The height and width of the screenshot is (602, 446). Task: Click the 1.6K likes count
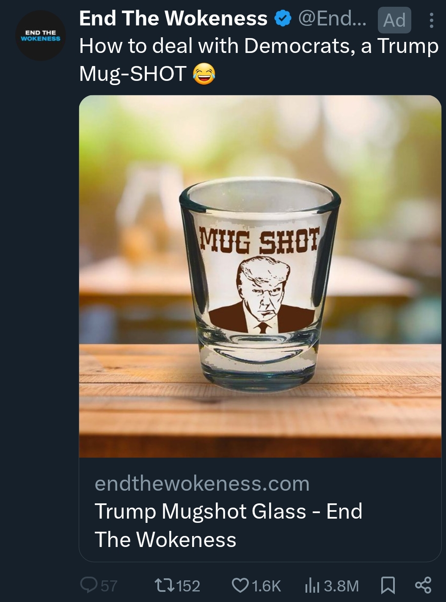pyautogui.click(x=266, y=586)
